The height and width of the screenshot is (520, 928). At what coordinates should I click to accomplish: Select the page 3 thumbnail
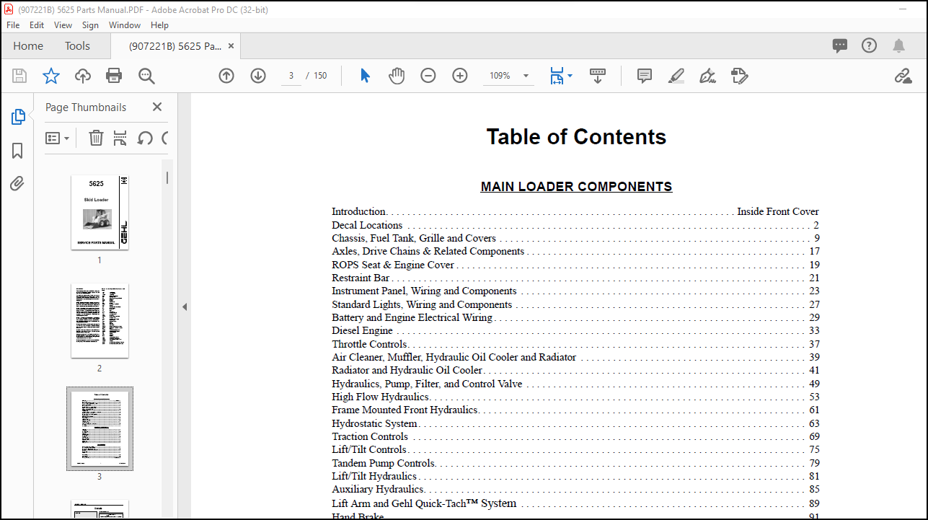coord(100,428)
